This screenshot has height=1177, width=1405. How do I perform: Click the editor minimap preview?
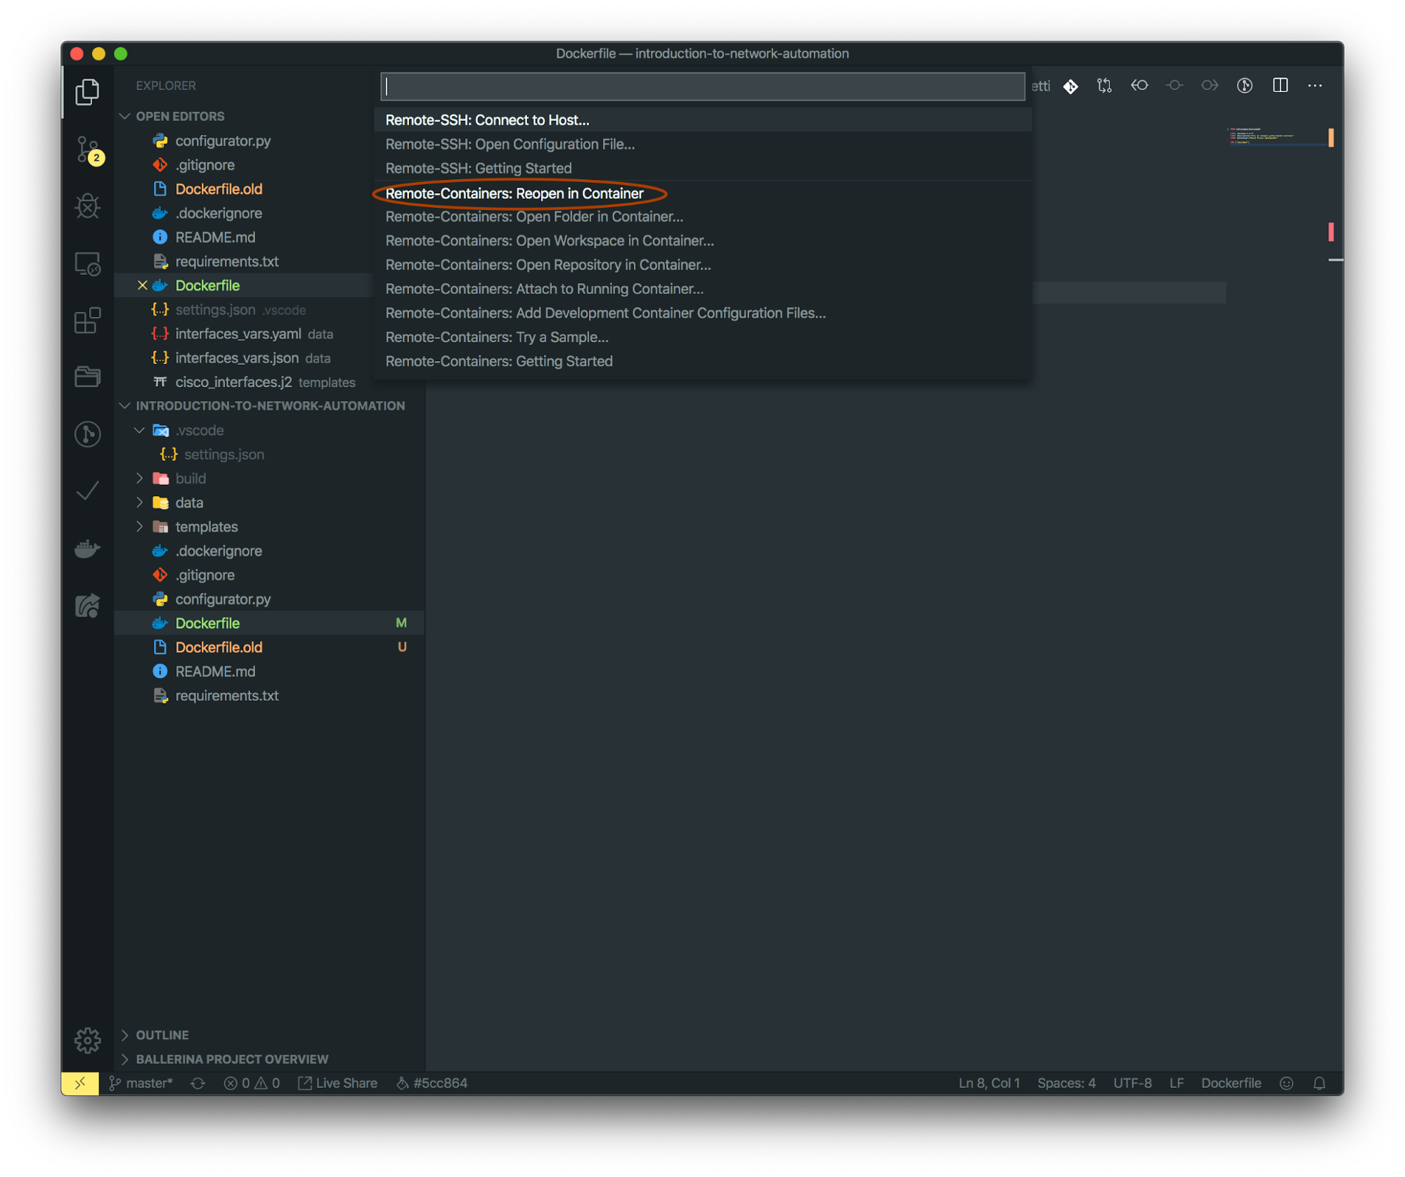pos(1276,137)
